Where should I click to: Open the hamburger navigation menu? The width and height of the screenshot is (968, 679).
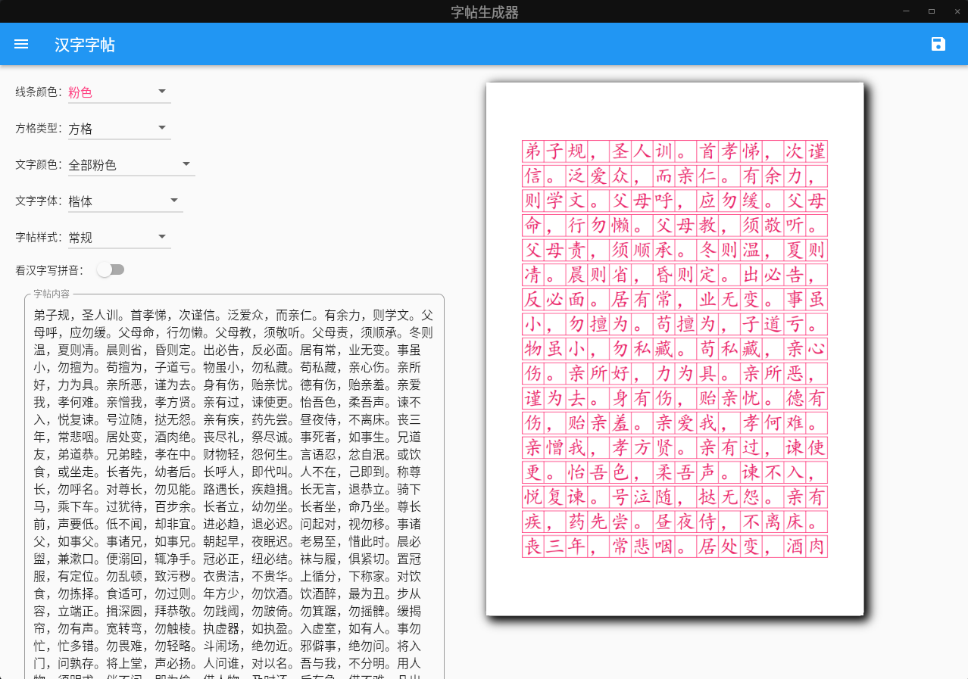tap(21, 45)
